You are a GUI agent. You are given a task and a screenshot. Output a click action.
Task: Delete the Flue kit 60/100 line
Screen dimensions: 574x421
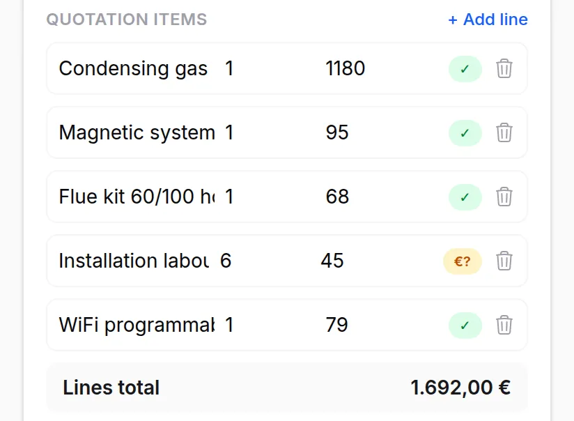tap(504, 197)
